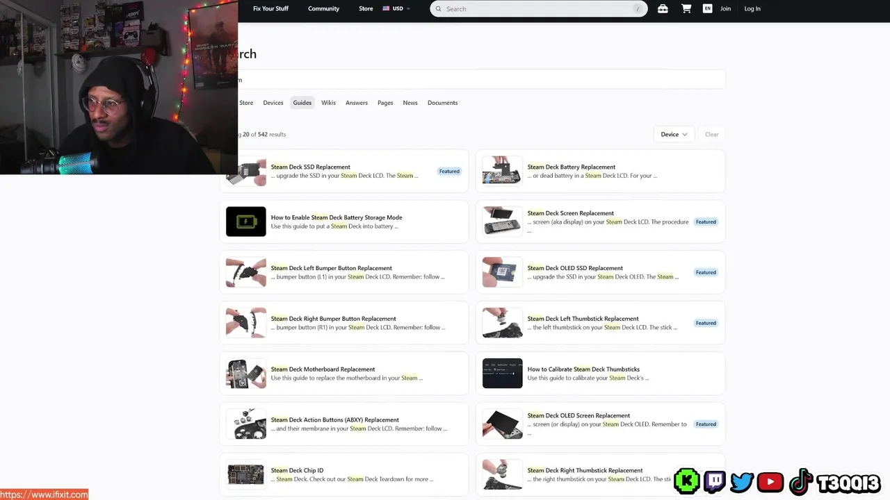Open How to Enable Battery Storage Mode guide
890x500 pixels.
tap(337, 217)
